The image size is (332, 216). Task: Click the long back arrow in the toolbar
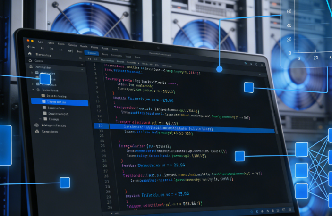(x=31, y=47)
